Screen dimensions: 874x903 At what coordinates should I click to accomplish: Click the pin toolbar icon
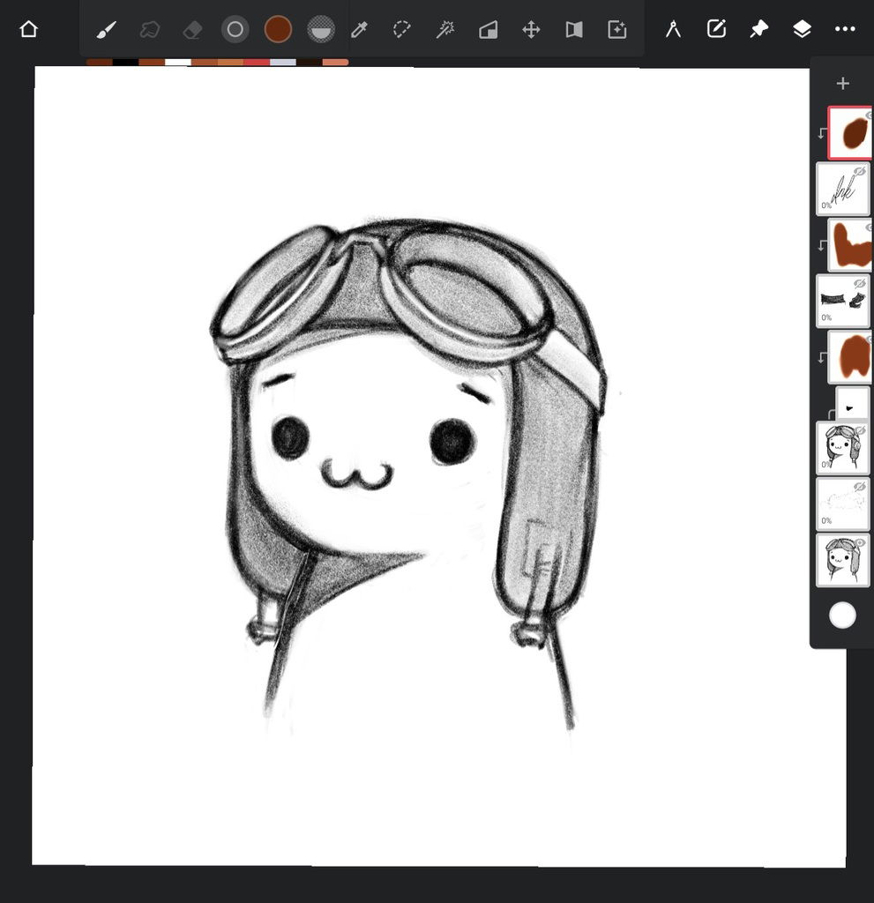[x=758, y=29]
